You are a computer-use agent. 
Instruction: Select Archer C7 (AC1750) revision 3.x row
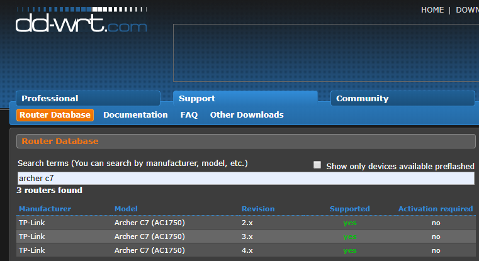pos(246,236)
